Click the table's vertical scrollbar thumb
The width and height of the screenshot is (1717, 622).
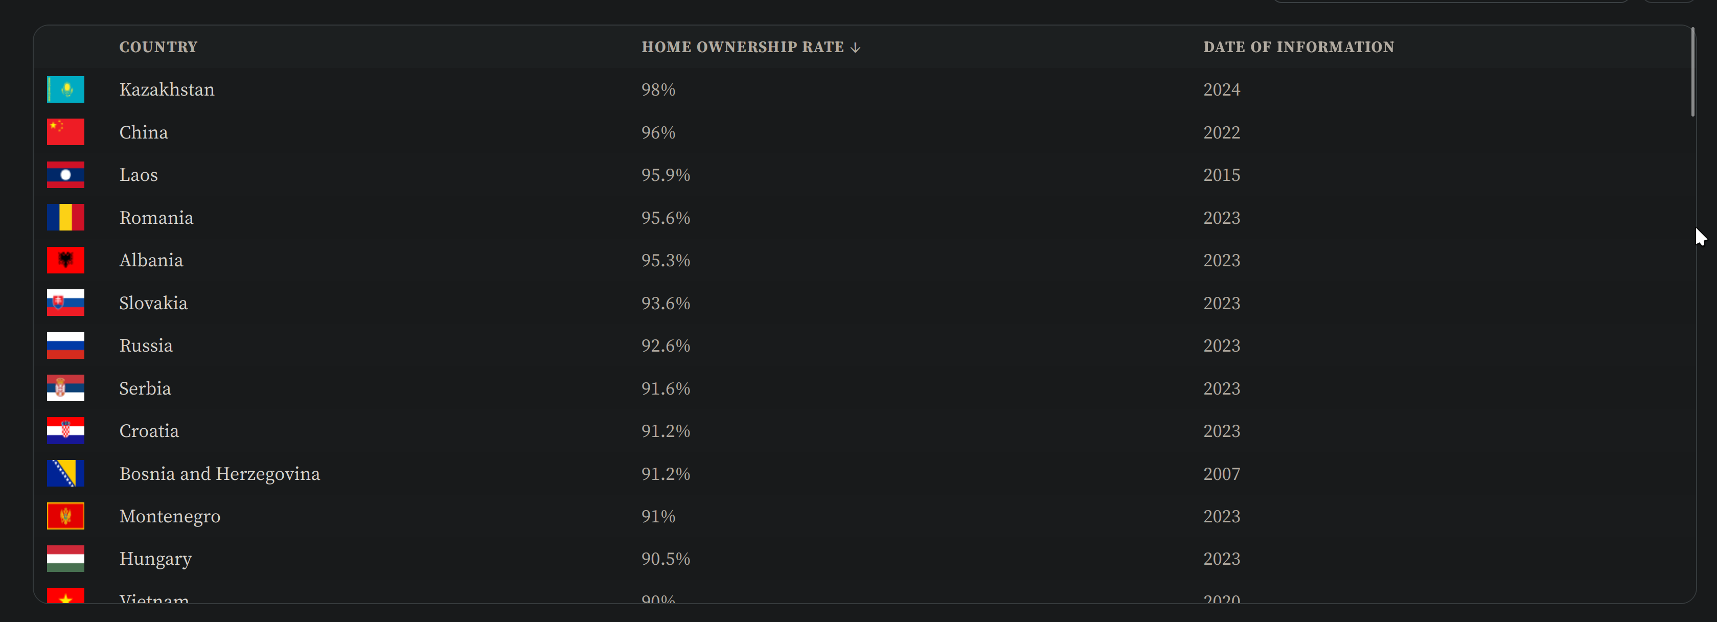[x=1692, y=72]
